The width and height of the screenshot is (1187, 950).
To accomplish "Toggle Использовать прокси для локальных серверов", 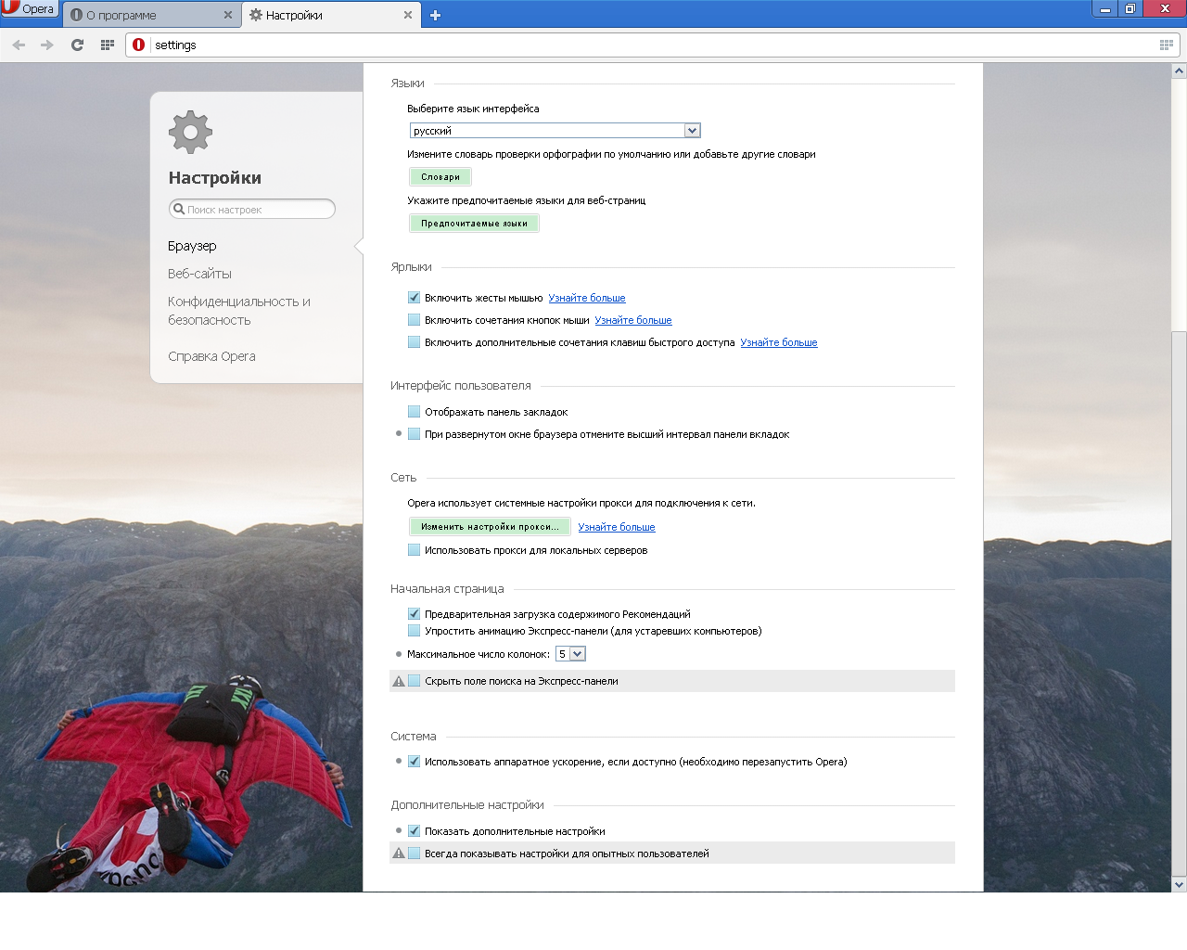I will click(415, 550).
